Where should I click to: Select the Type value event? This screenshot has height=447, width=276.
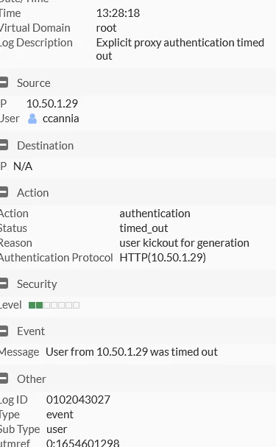pos(60,415)
